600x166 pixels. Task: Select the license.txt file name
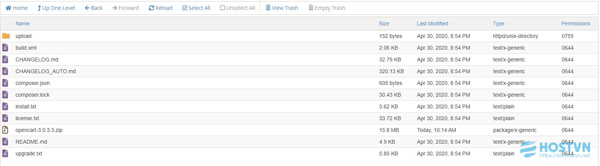(27, 118)
